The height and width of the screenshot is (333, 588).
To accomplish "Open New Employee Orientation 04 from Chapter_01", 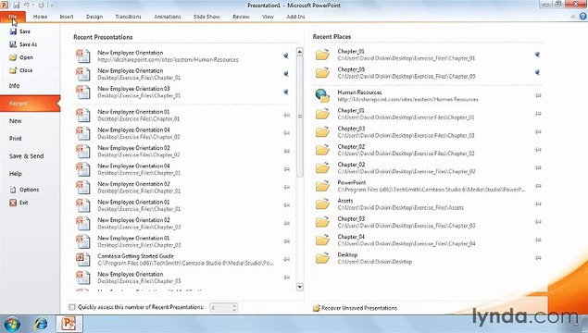I will (x=183, y=169).
